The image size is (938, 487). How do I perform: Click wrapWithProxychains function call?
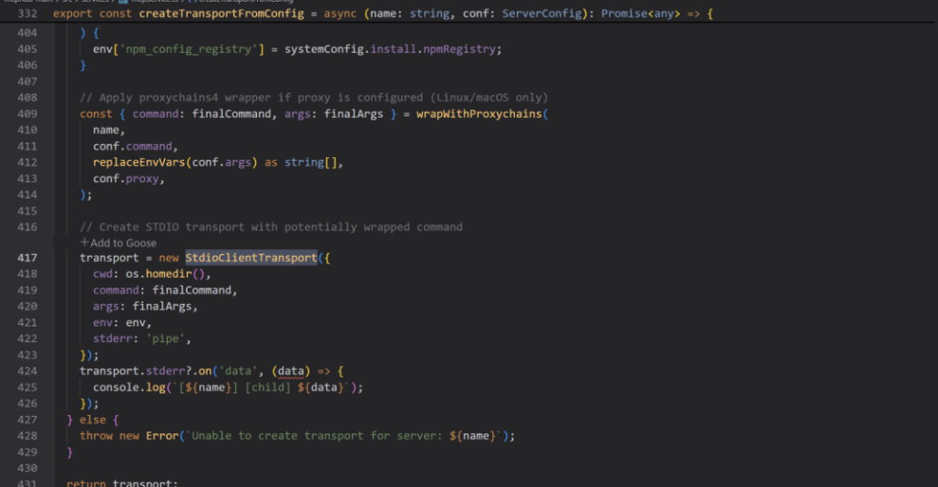(x=479, y=114)
